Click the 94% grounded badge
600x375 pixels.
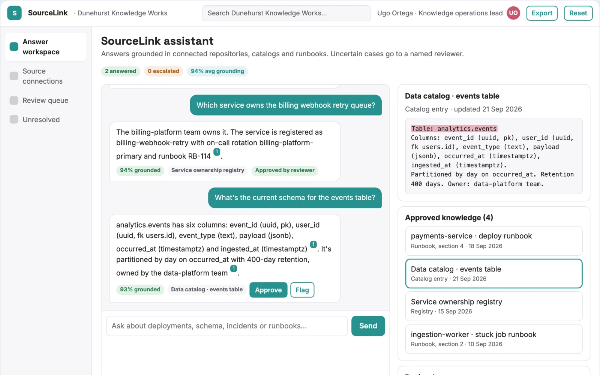tap(140, 170)
